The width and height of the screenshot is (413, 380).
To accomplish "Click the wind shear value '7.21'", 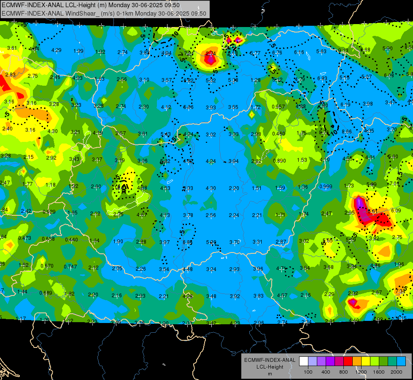I will (189, 54).
